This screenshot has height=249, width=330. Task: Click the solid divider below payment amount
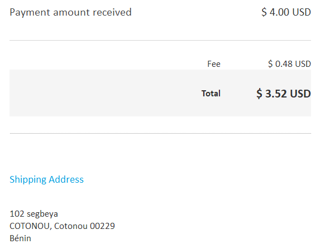tap(160, 40)
